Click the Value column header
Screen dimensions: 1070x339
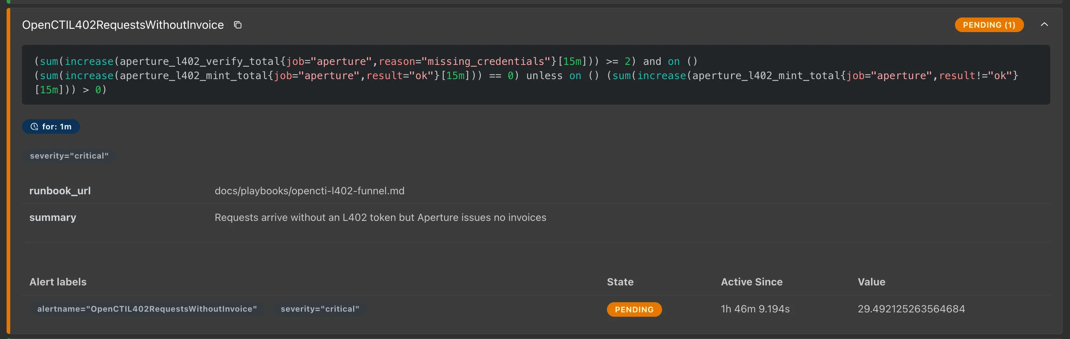point(871,282)
